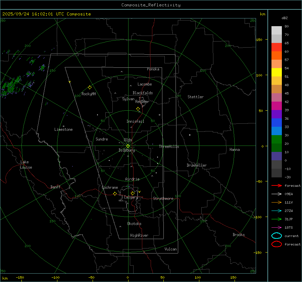
Task: Click the yellow diamond marker near RockyMH
Action: coord(90,87)
